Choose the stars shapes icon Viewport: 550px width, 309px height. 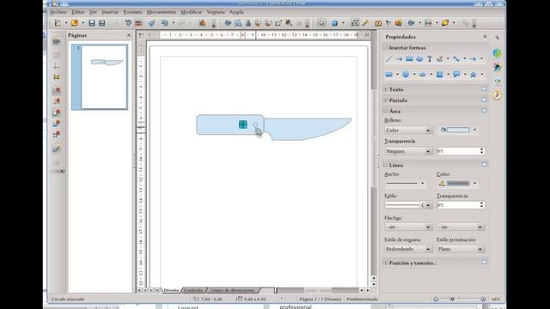pos(474,75)
